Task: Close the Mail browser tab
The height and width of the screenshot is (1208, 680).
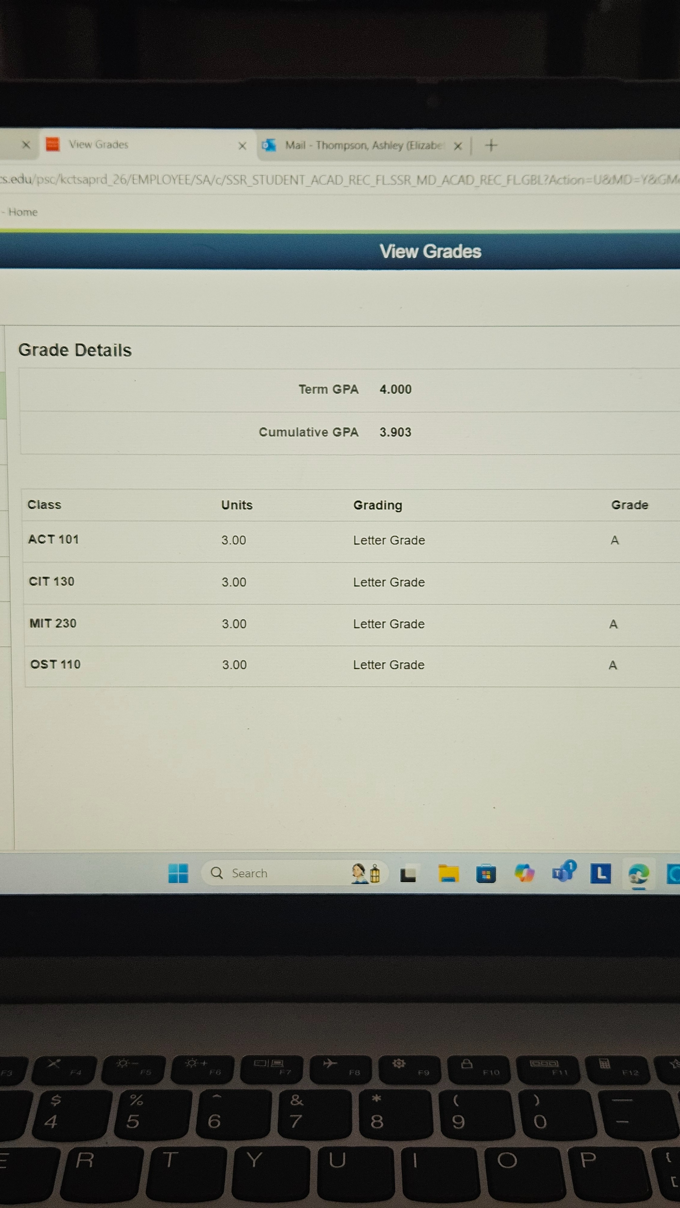Action: tap(458, 146)
